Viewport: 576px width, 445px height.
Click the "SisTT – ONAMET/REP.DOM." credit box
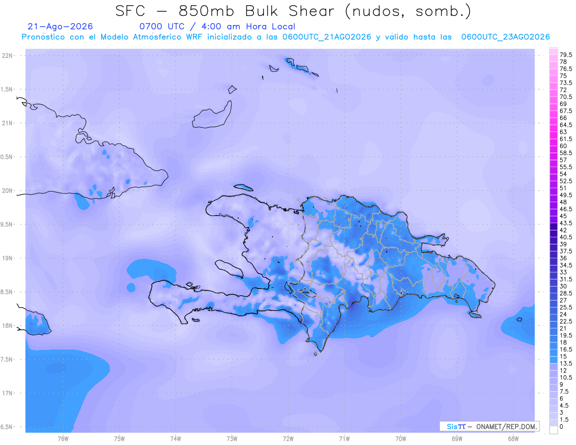pos(490,426)
